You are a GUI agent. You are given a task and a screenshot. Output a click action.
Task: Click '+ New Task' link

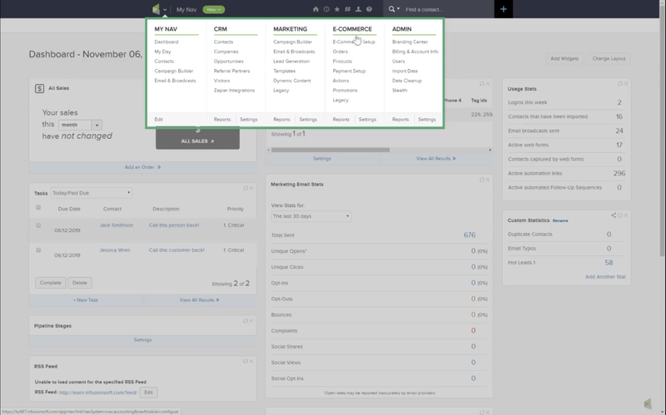pyautogui.click(x=86, y=300)
